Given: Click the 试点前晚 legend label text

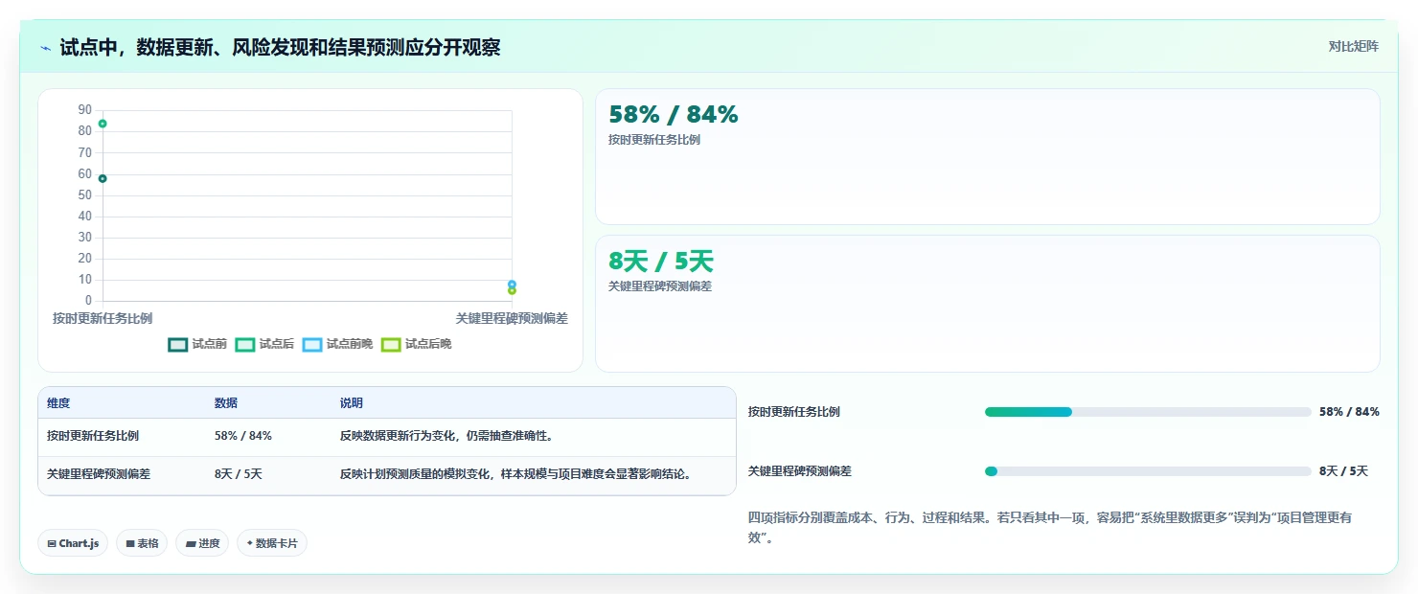Looking at the screenshot, I should tap(349, 344).
